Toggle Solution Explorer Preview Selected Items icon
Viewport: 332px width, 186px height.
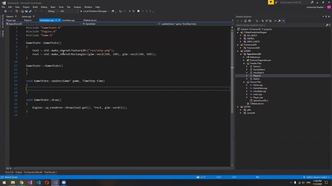283,21
